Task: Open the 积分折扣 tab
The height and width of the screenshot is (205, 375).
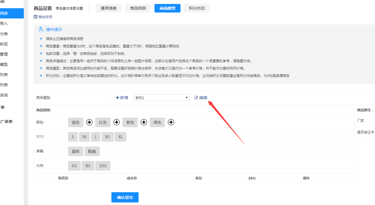Action: [197, 8]
